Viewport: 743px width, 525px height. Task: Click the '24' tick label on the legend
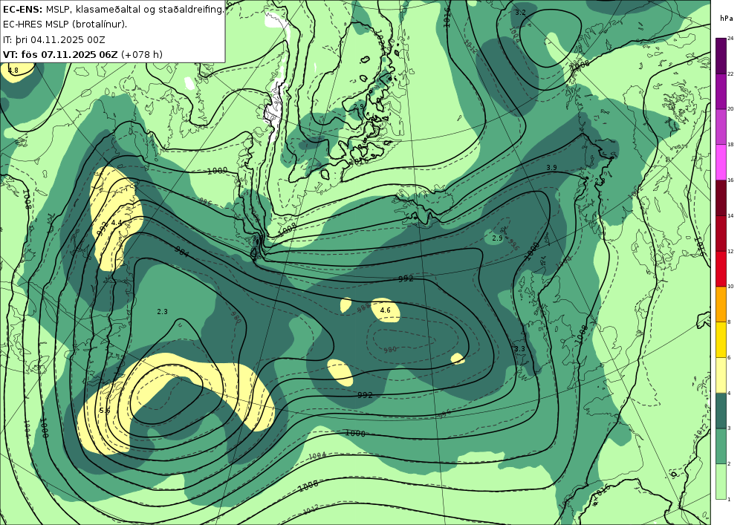(x=730, y=39)
